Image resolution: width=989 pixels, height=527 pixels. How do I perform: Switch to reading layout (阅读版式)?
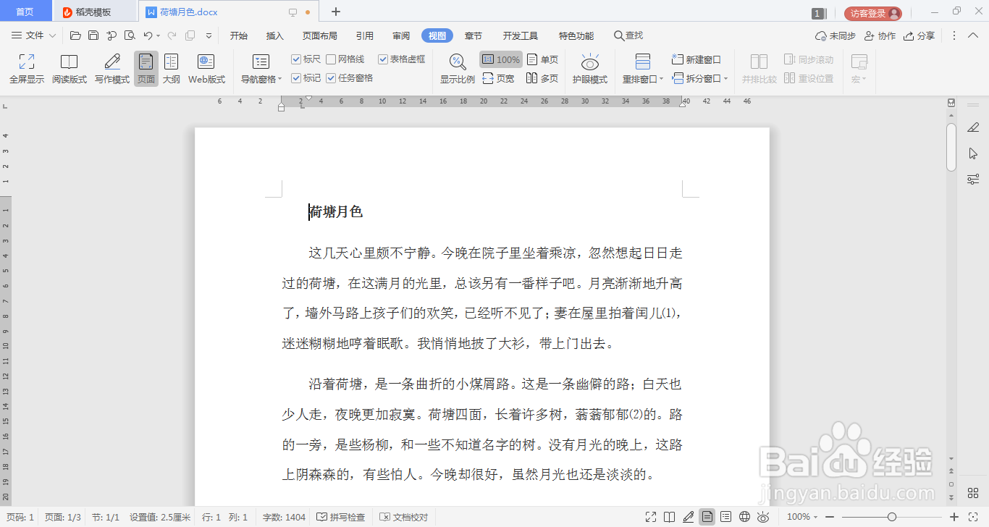(69, 69)
